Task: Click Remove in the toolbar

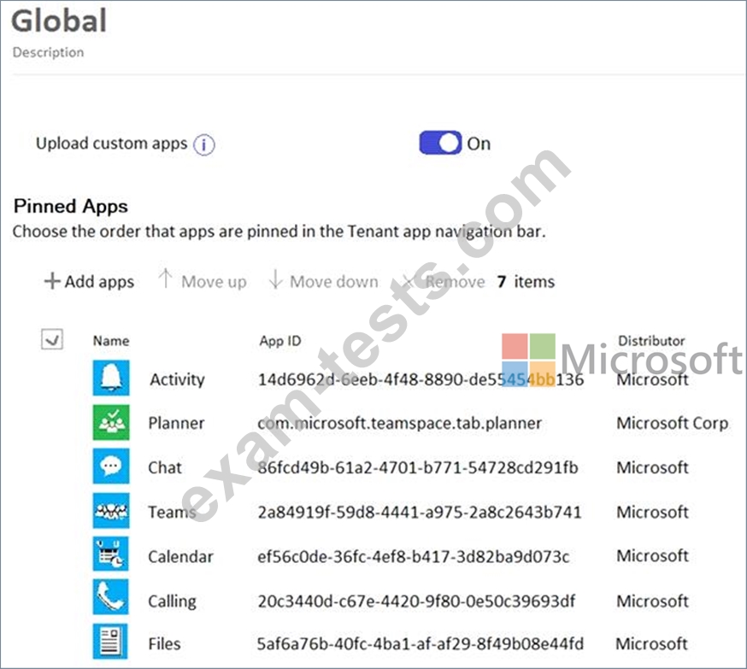Action: pyautogui.click(x=444, y=282)
